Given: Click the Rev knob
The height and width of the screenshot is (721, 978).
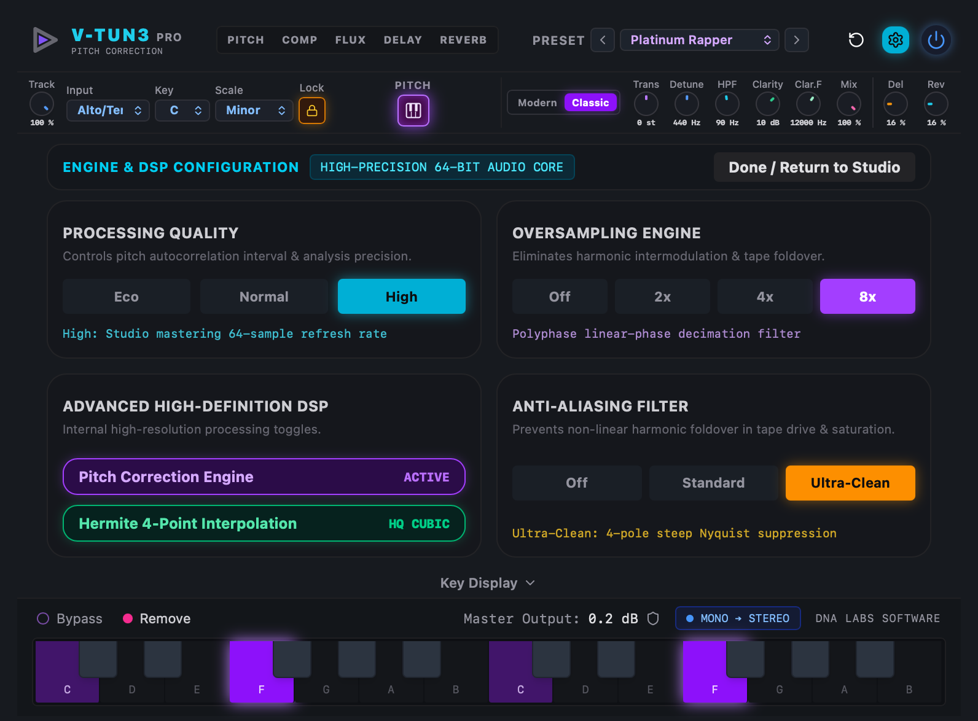Looking at the screenshot, I should [x=936, y=104].
